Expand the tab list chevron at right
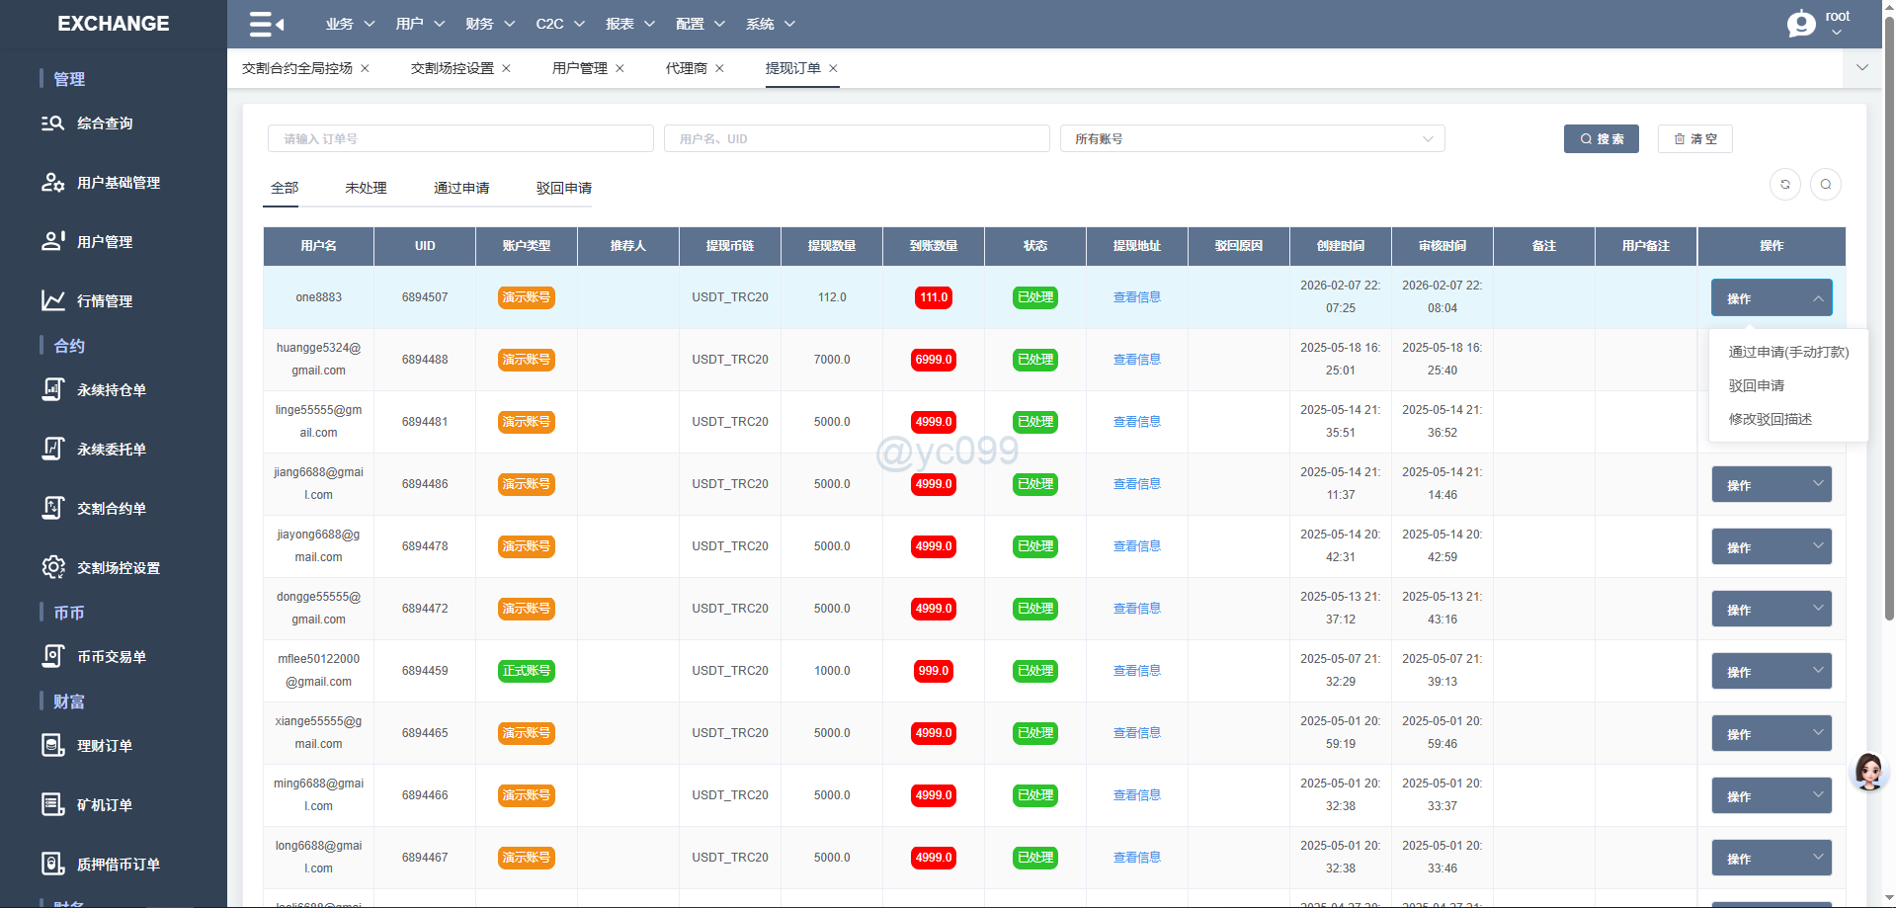The image size is (1896, 908). click(x=1861, y=68)
